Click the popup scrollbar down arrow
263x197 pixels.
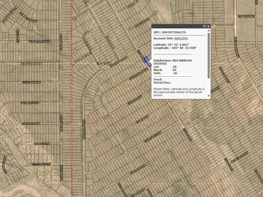(209, 96)
